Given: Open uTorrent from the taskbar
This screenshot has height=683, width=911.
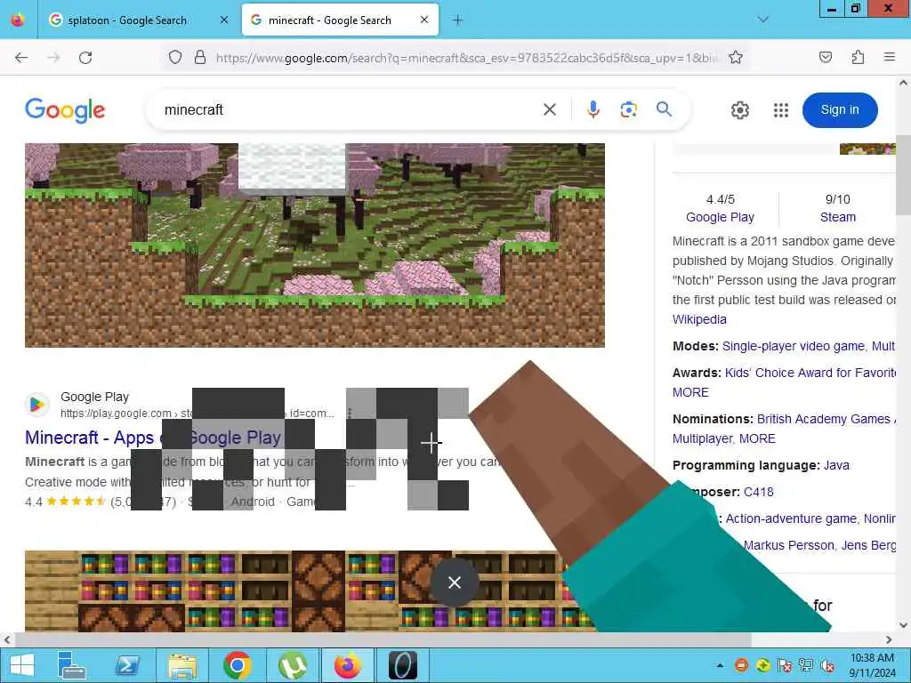Looking at the screenshot, I should coord(292,665).
